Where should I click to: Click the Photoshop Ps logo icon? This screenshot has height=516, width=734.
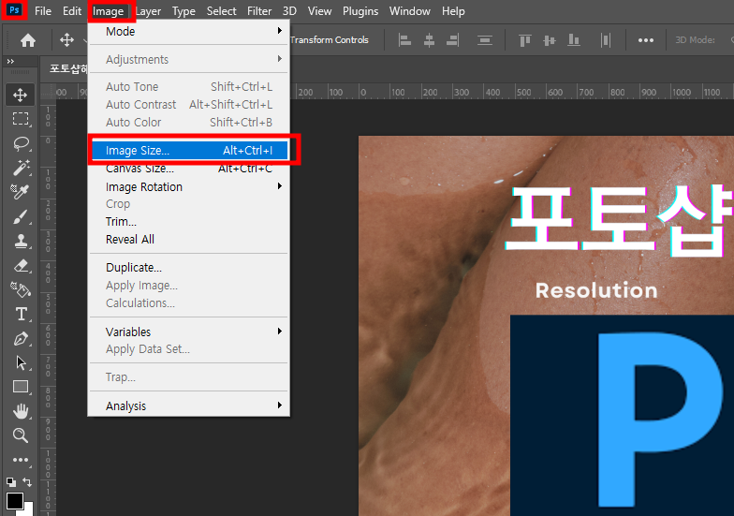(14, 9)
